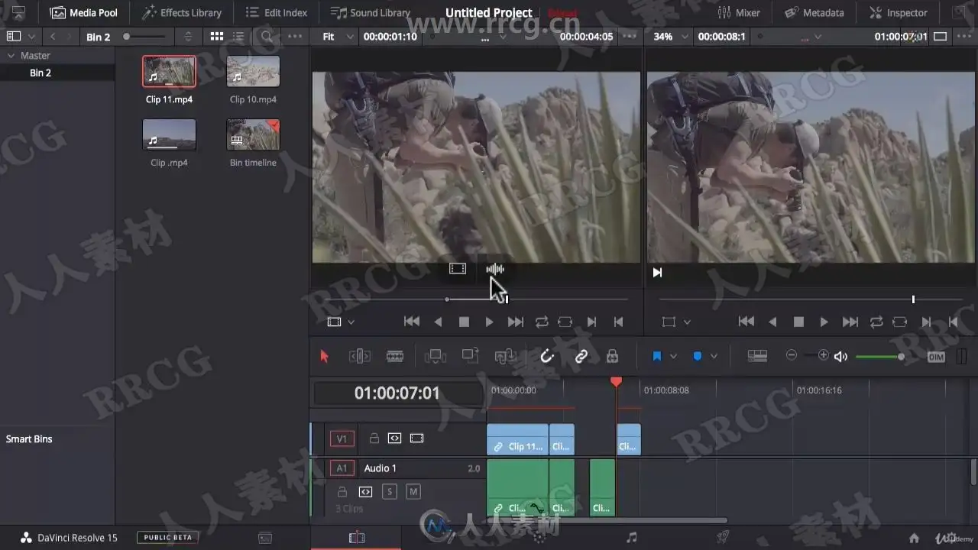Open the media pool search icon

pos(267,37)
